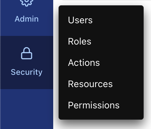Open the Users menu entry

click(x=80, y=20)
